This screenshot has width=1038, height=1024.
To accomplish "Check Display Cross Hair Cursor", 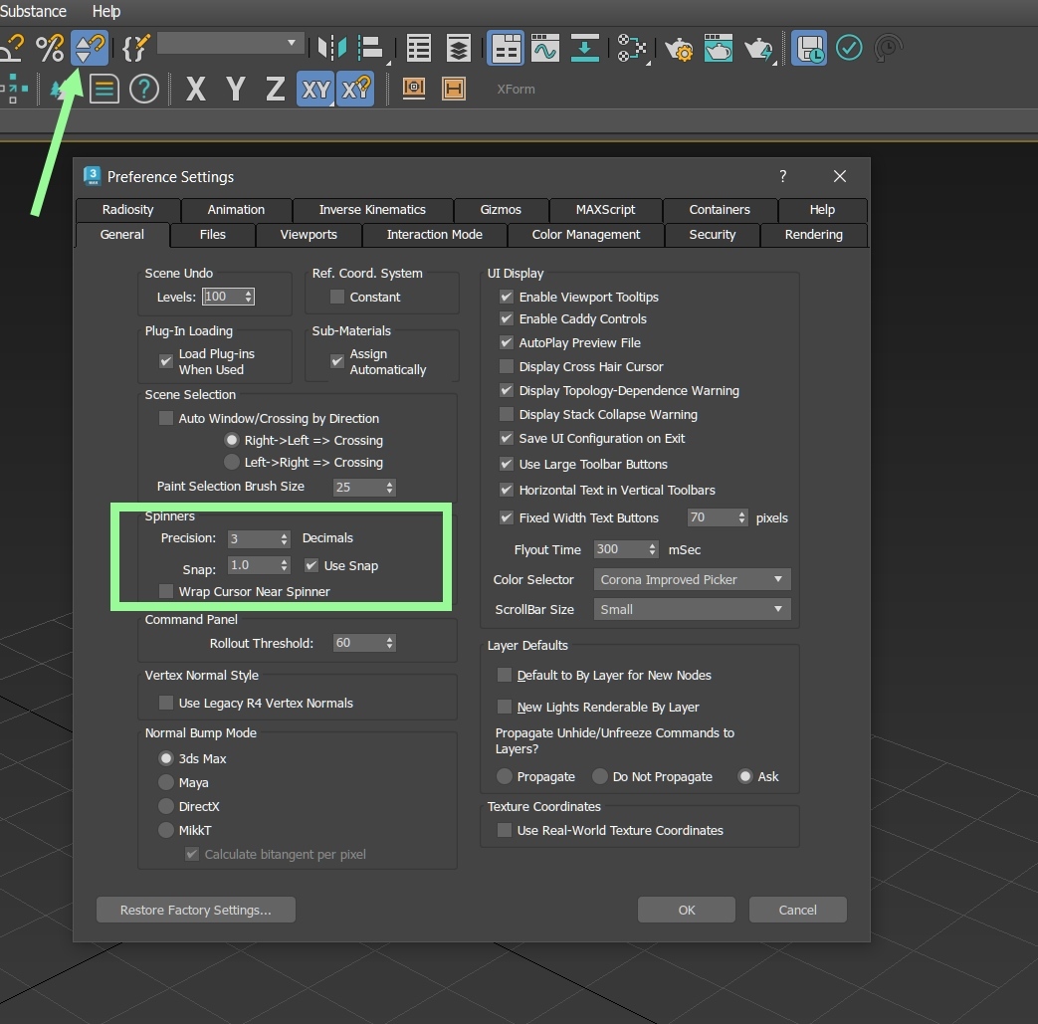I will click(507, 366).
